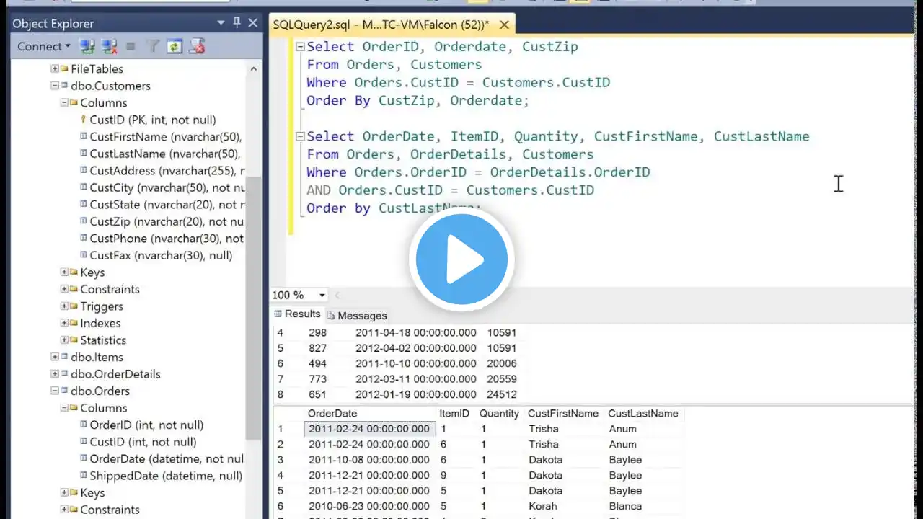The width and height of the screenshot is (923, 519).
Task: Collapse the dbo.Customers table node
Action: 55,86
